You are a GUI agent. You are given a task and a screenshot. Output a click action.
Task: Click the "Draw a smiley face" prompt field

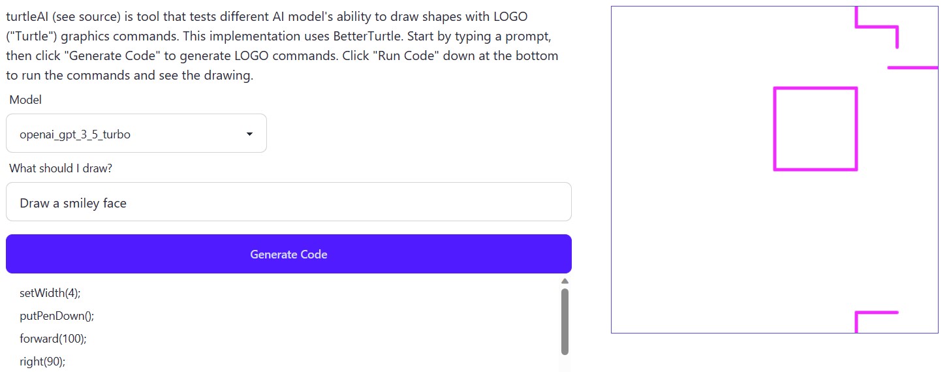point(288,202)
